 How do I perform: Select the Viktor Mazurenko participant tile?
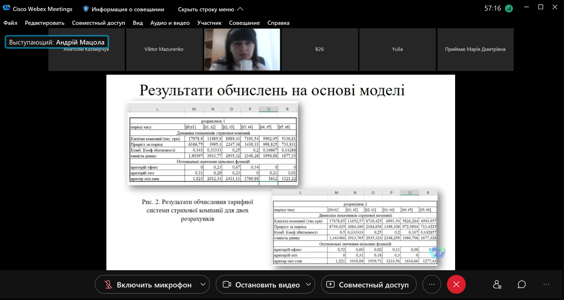pos(164,49)
